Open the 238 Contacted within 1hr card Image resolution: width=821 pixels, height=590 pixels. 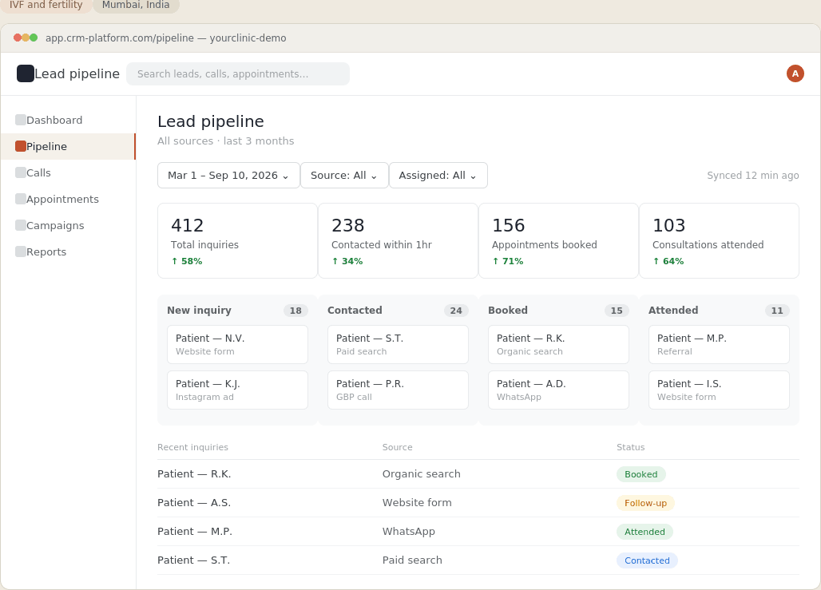click(398, 241)
